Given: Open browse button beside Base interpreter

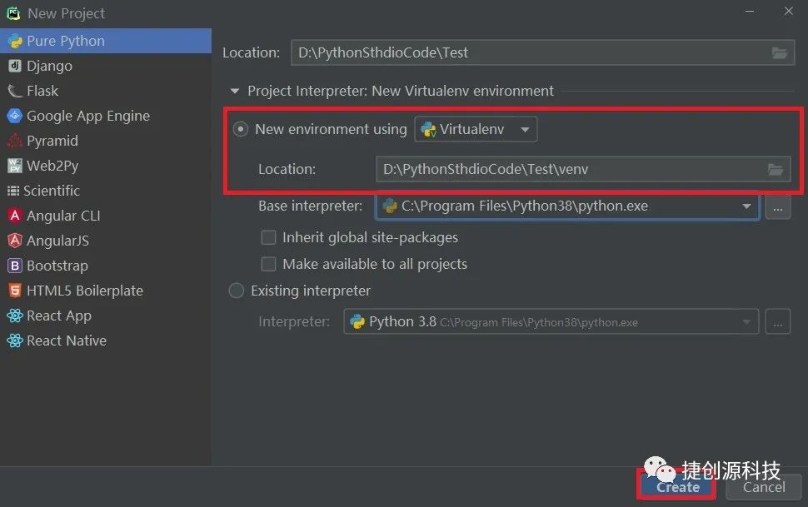Looking at the screenshot, I should point(778,207).
